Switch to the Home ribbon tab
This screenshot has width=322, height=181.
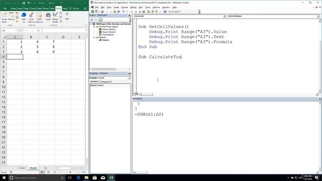(14, 9)
